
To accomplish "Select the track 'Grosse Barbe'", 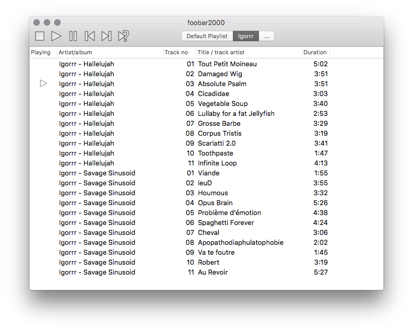I will (x=219, y=124).
